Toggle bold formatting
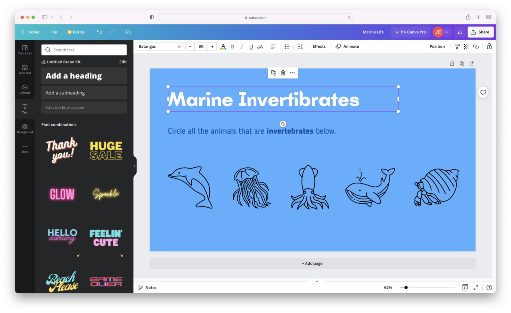The image size is (511, 313). (233, 46)
